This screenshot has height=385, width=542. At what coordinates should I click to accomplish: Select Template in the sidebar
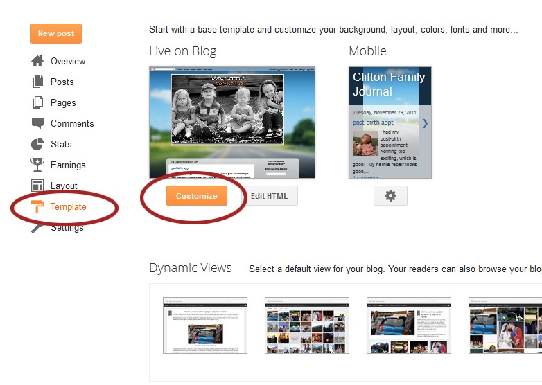(69, 206)
